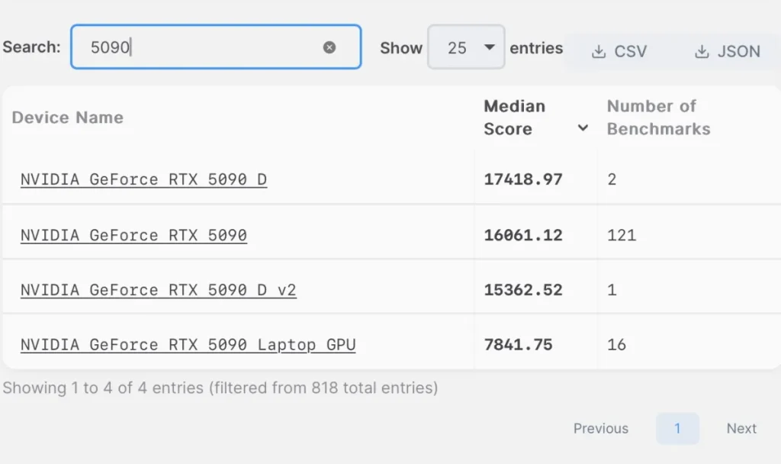Open the RTX 5090 D v2 link
This screenshot has height=464, width=781.
[159, 290]
